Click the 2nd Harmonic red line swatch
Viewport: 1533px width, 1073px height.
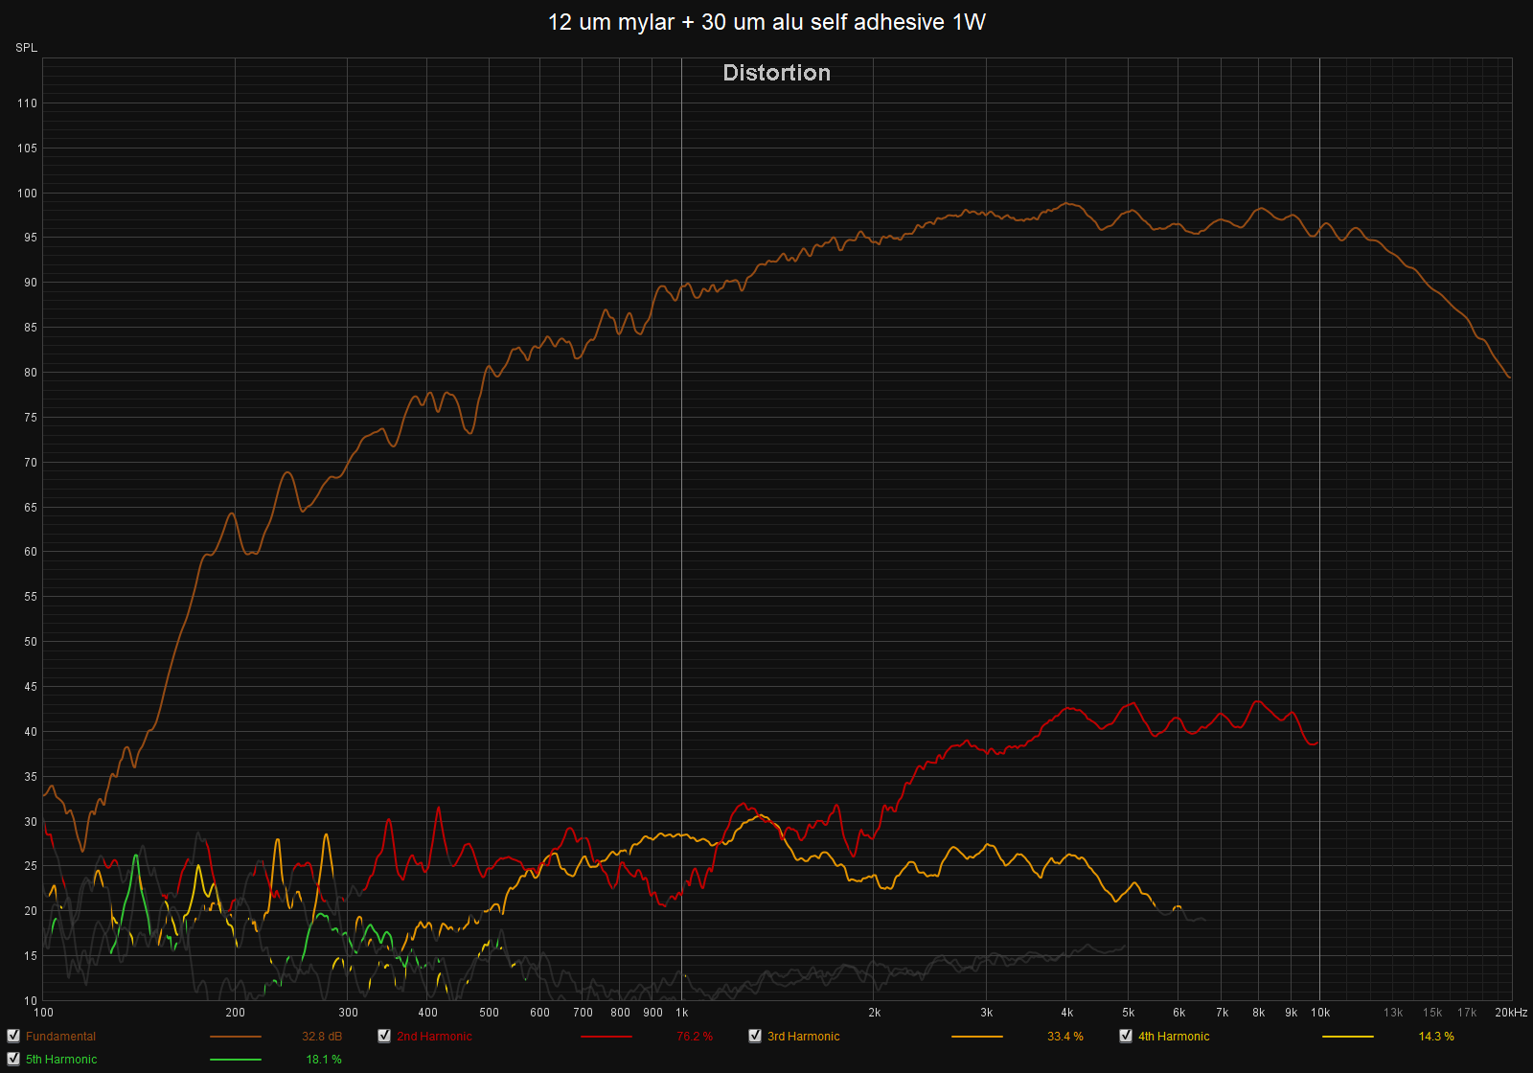click(606, 1037)
